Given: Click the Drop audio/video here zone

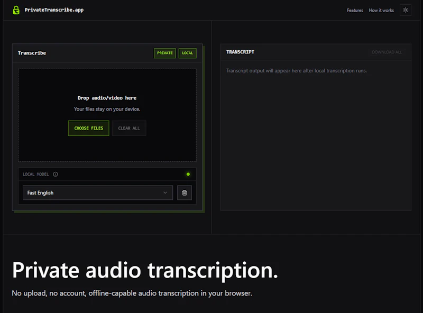Looking at the screenshot, I should tap(107, 115).
